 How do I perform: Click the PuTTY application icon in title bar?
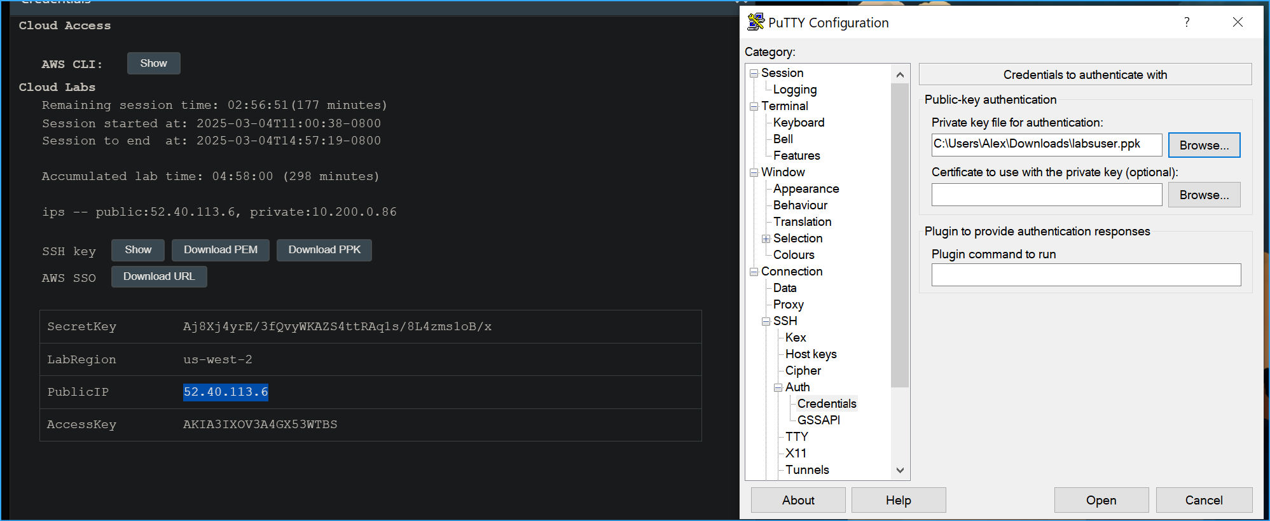pos(756,22)
